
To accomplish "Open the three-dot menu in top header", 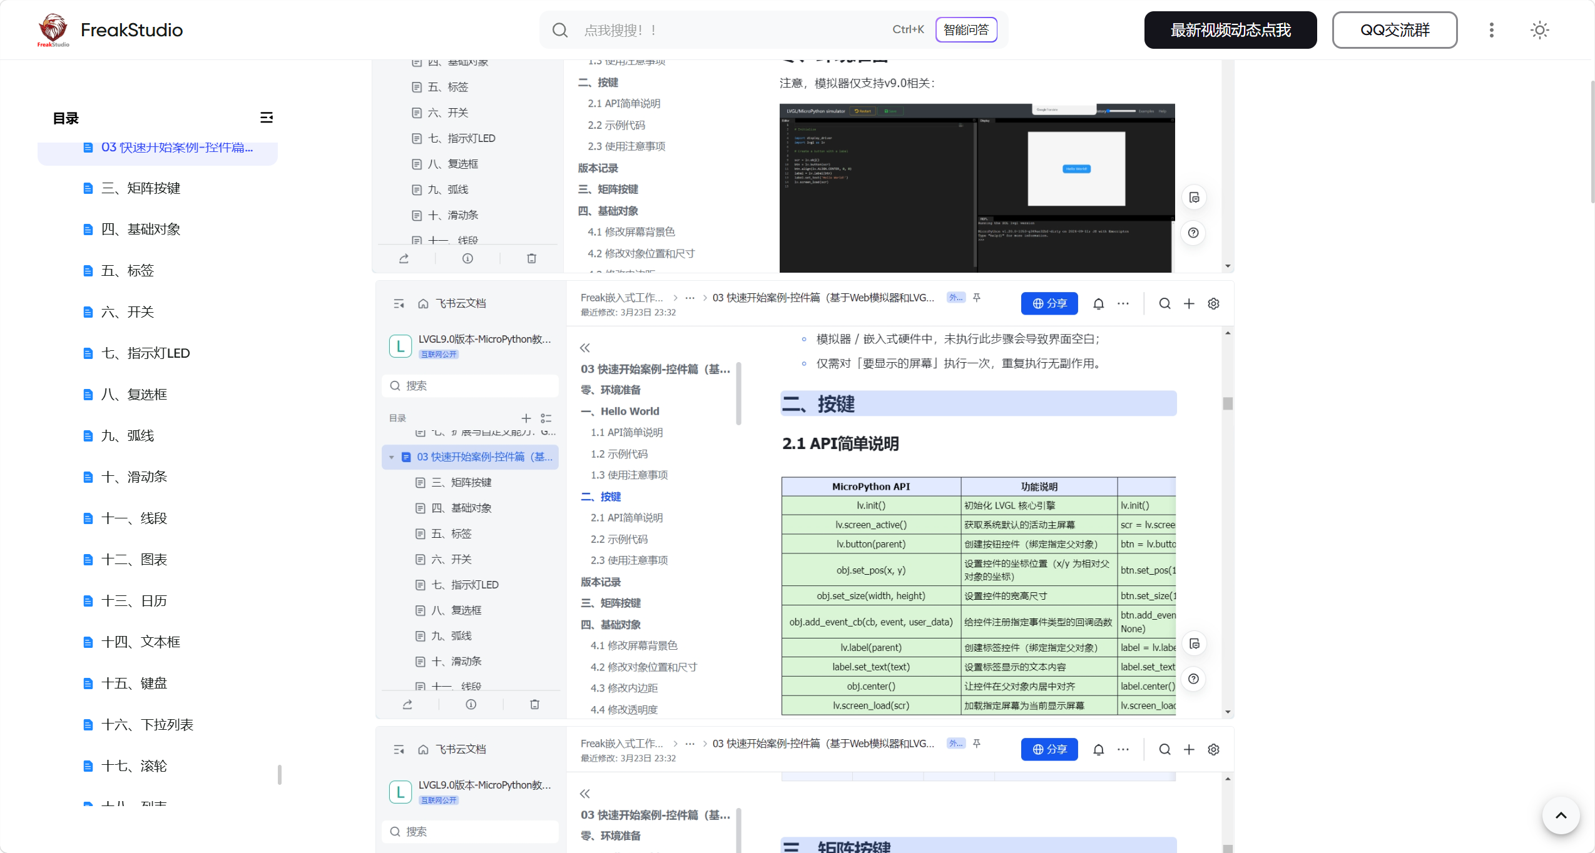I will click(x=1491, y=30).
